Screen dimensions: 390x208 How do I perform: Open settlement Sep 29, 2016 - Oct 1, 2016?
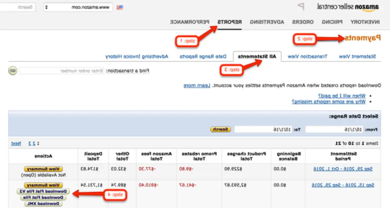pyautogui.click(x=343, y=169)
